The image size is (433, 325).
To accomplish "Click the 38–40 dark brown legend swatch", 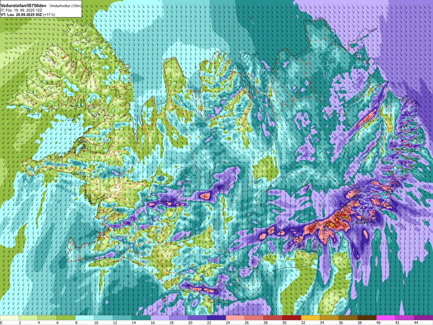I will pos(367,318).
